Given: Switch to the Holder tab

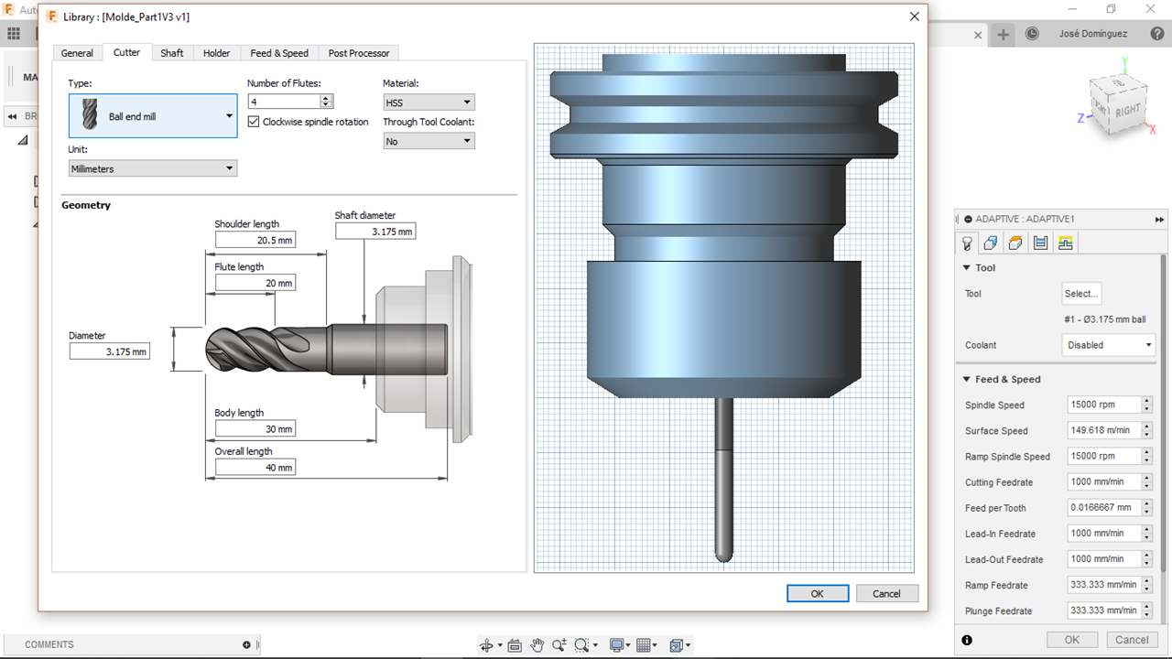Looking at the screenshot, I should coord(217,53).
